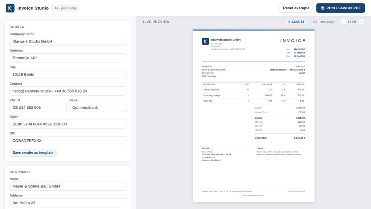Click the INVOICE title in preview
The image size is (371, 209).
tap(293, 41)
